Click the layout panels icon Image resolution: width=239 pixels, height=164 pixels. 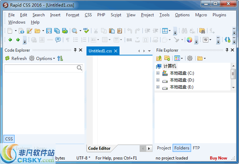[x=165, y=31]
